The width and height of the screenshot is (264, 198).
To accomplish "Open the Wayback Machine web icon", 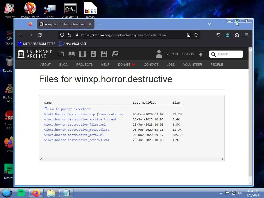I will tap(61, 54).
